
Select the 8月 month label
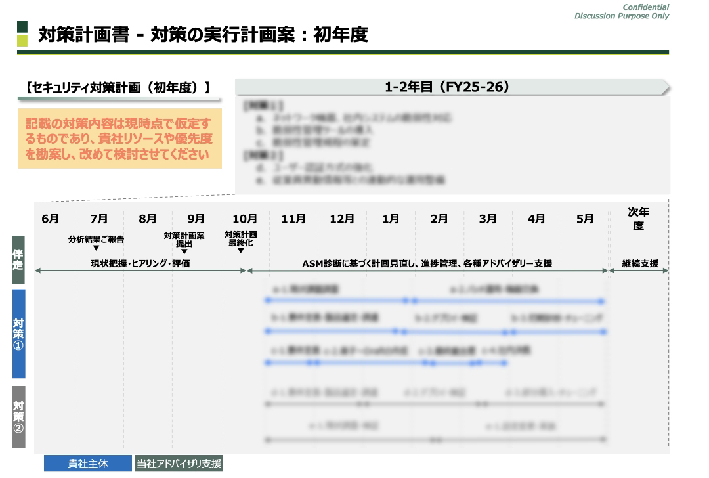[x=148, y=219]
